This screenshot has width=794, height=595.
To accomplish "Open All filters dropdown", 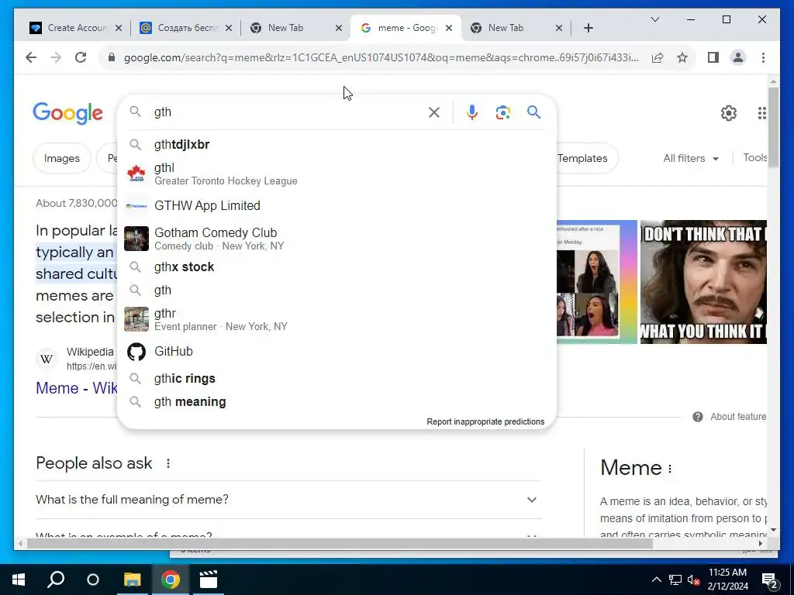I will pos(691,158).
